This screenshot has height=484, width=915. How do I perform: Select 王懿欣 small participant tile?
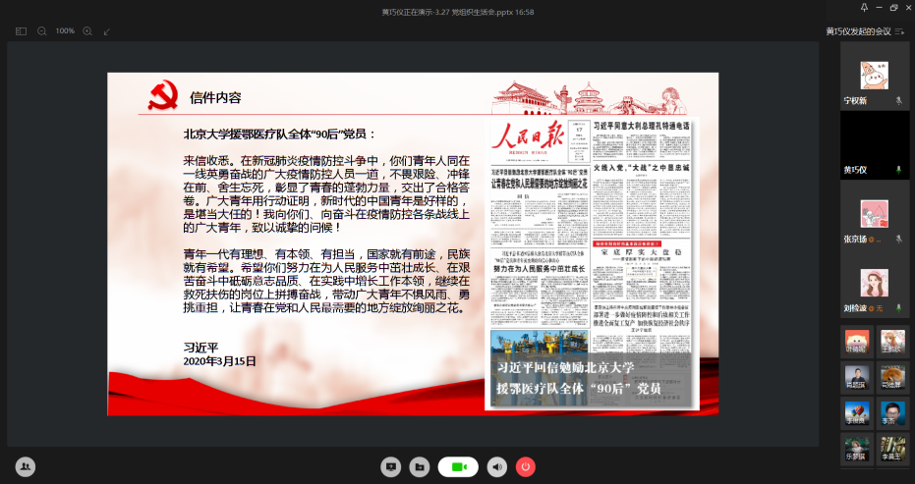[x=892, y=343]
